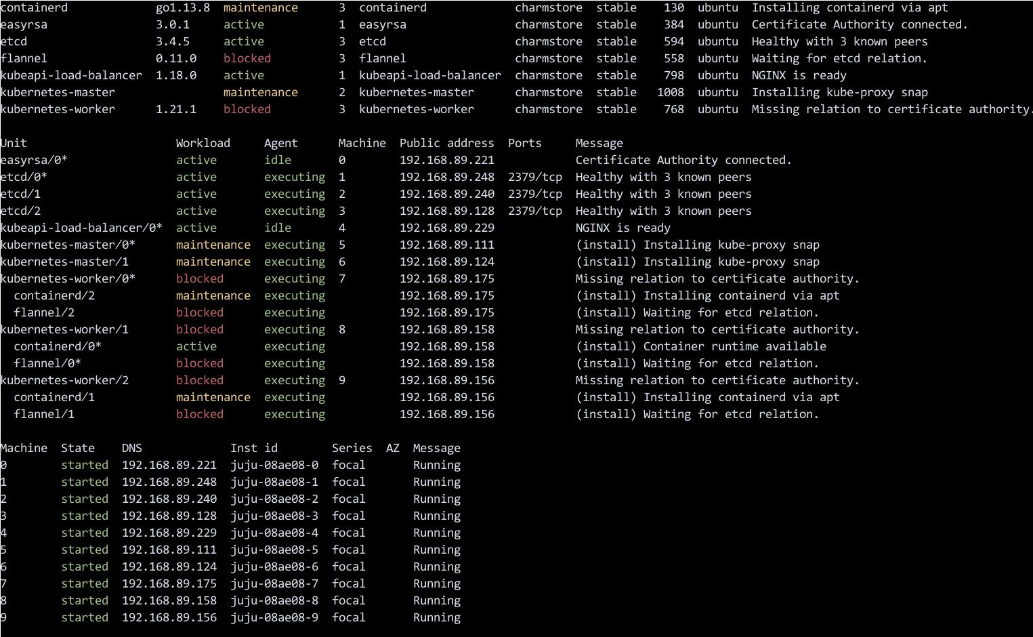Click idle agent status of easyrsa/0*
Image resolution: width=1033 pixels, height=637 pixels.
click(x=278, y=160)
